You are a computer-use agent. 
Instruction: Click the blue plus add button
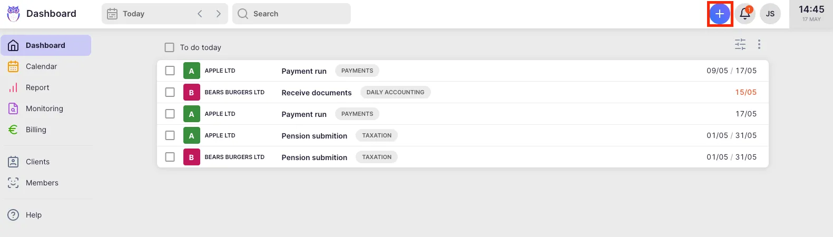click(x=720, y=14)
